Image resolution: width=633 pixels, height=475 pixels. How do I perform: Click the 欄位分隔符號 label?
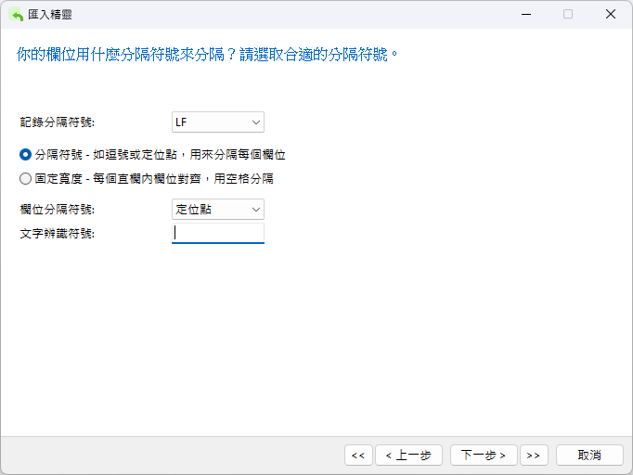(x=58, y=210)
